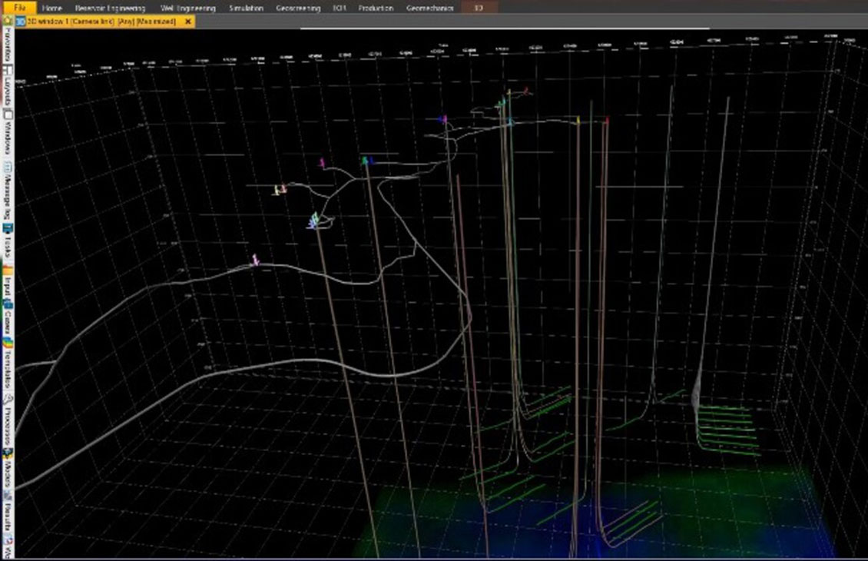Open the Geoscreening ribbon tab
Image resolution: width=868 pixels, height=561 pixels.
[x=298, y=8]
